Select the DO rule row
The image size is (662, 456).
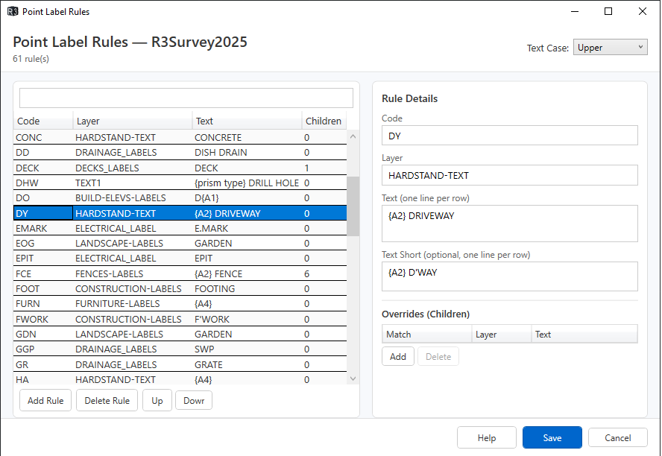(180, 198)
